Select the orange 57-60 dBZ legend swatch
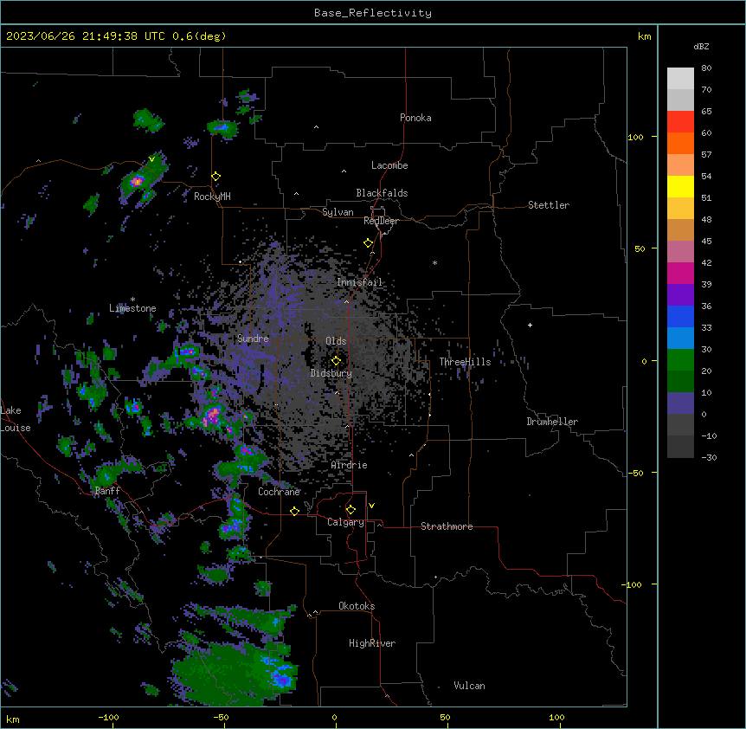This screenshot has width=746, height=729. (680, 143)
